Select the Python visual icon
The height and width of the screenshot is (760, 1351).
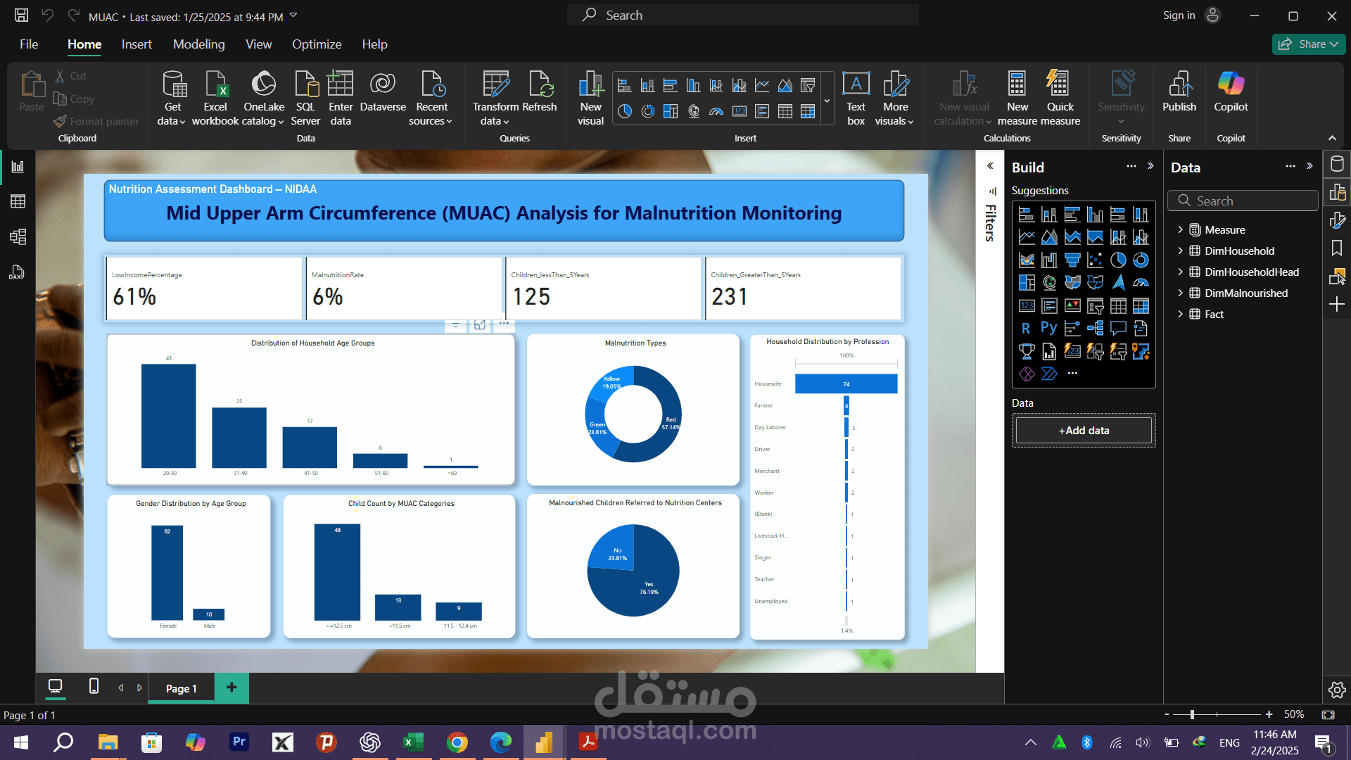[x=1048, y=328]
